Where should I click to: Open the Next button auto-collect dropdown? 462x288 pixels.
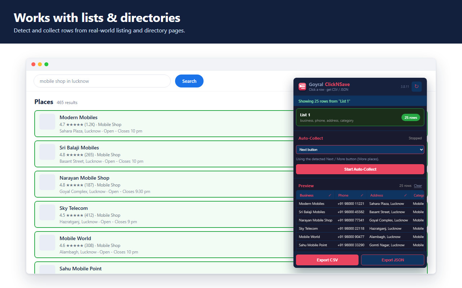pos(360,150)
